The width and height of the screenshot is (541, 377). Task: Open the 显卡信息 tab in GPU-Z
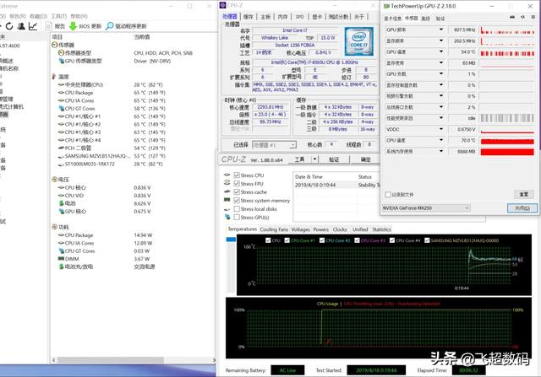click(x=392, y=19)
